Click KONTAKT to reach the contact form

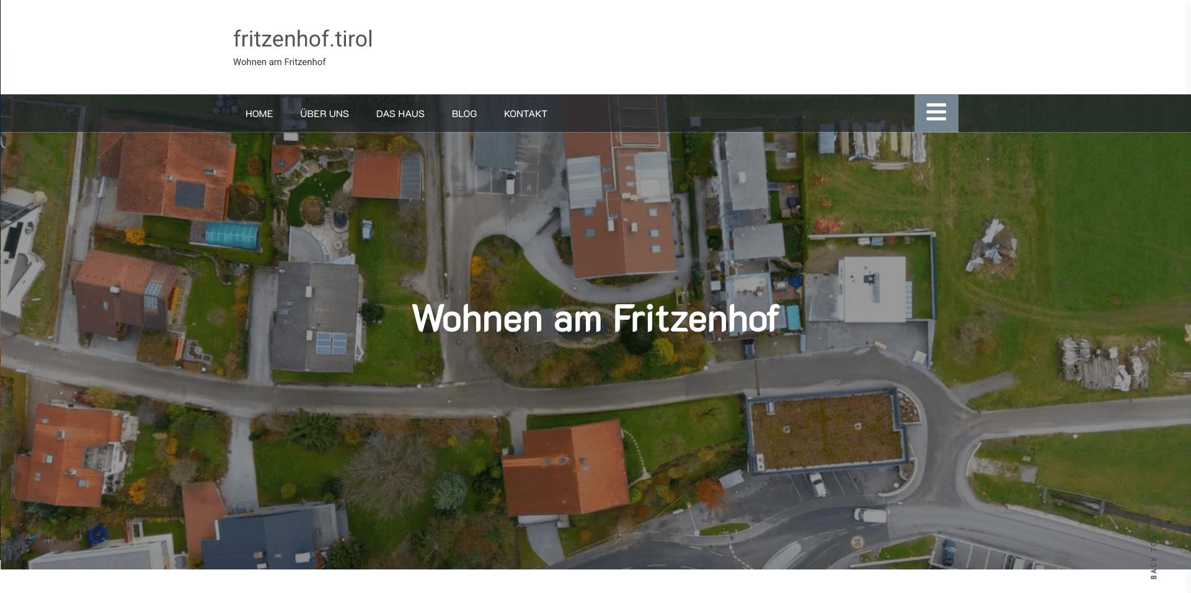point(525,114)
